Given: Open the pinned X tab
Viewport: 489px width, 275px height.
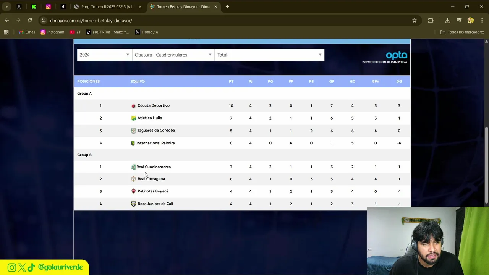Looking at the screenshot, I should pyautogui.click(x=19, y=6).
